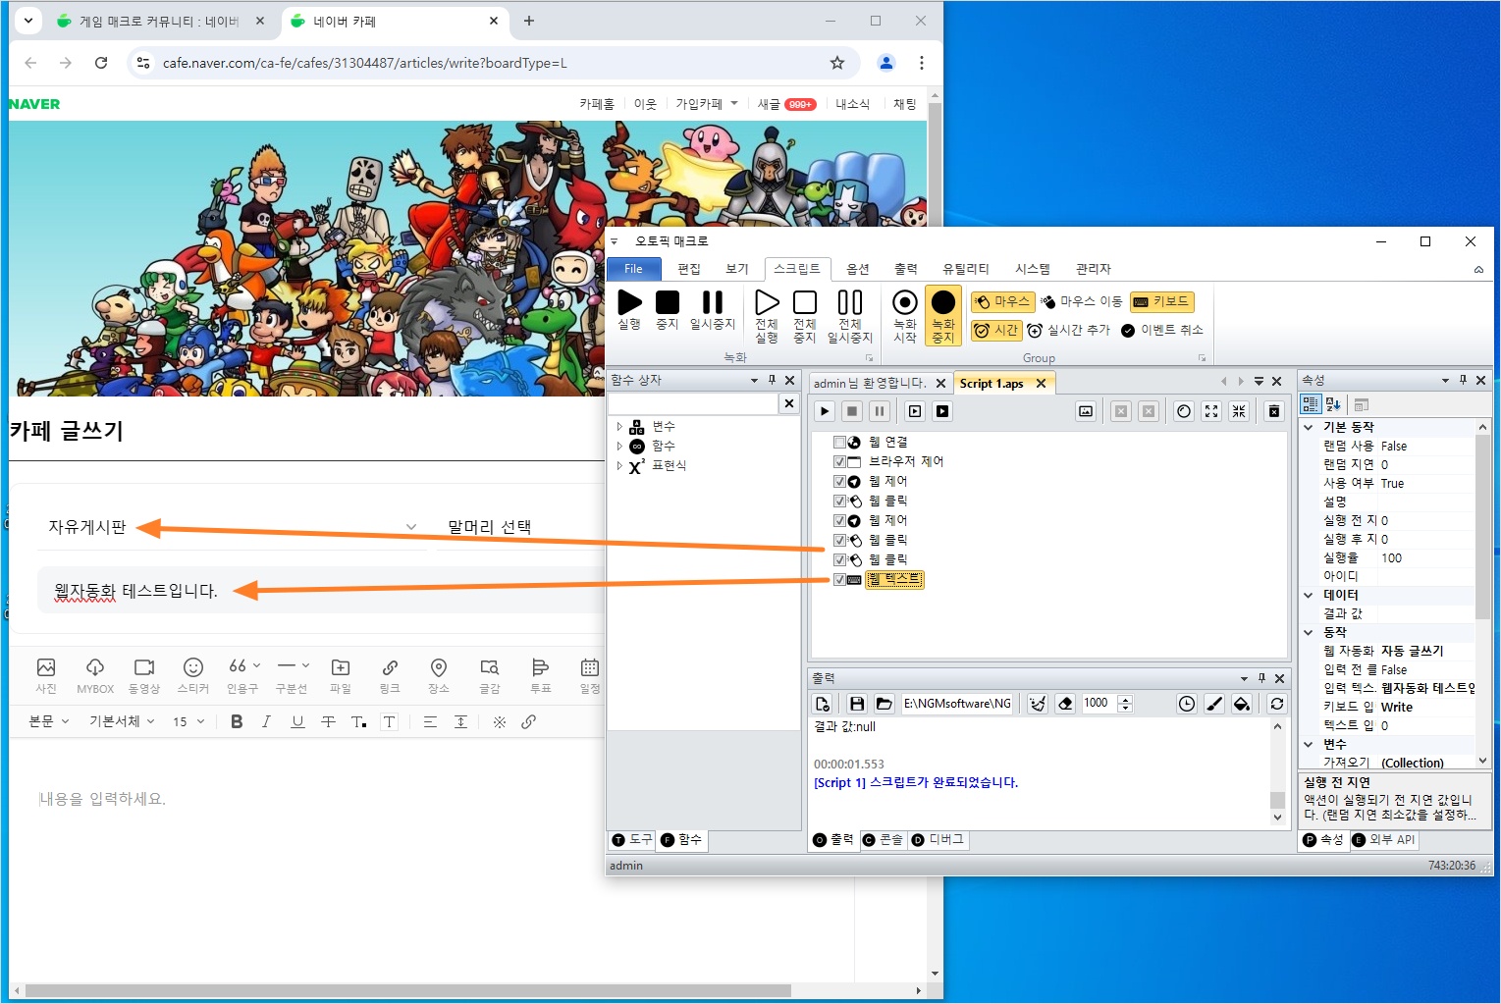This screenshot has width=1501, height=1004.
Task: Click the script toolbar play icon
Action: click(x=825, y=411)
